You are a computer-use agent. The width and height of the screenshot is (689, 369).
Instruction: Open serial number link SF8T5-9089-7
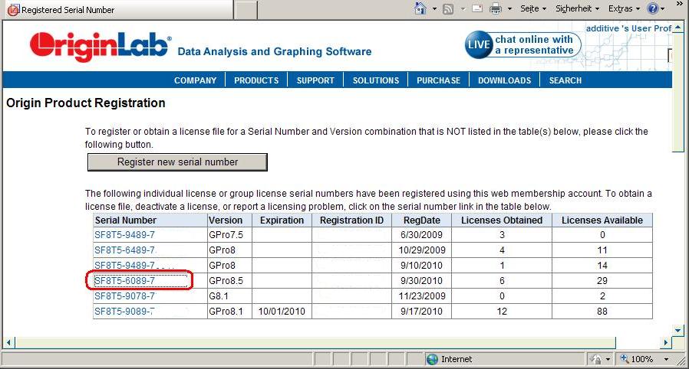[124, 312]
